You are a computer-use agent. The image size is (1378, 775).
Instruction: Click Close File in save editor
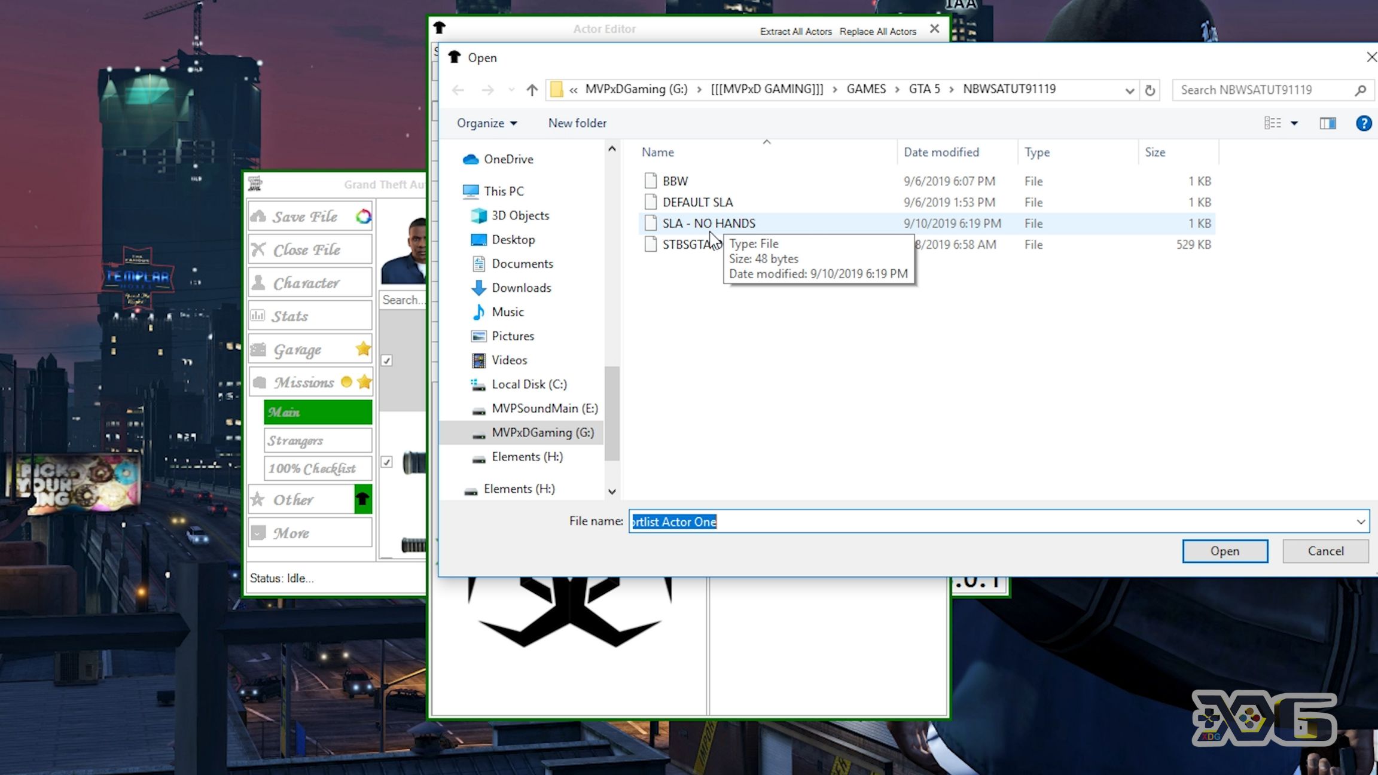310,249
